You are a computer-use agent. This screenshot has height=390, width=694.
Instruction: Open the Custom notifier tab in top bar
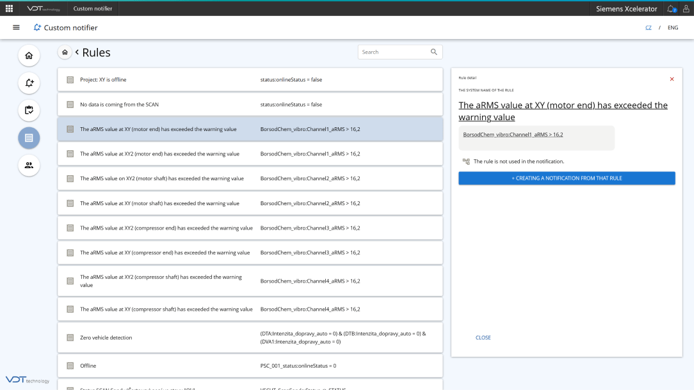[x=92, y=8]
